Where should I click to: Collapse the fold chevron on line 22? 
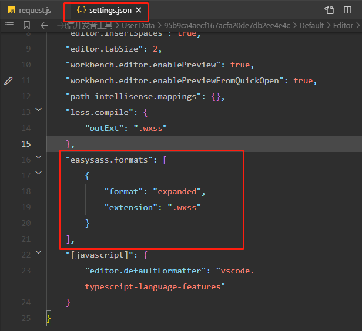pos(39,252)
